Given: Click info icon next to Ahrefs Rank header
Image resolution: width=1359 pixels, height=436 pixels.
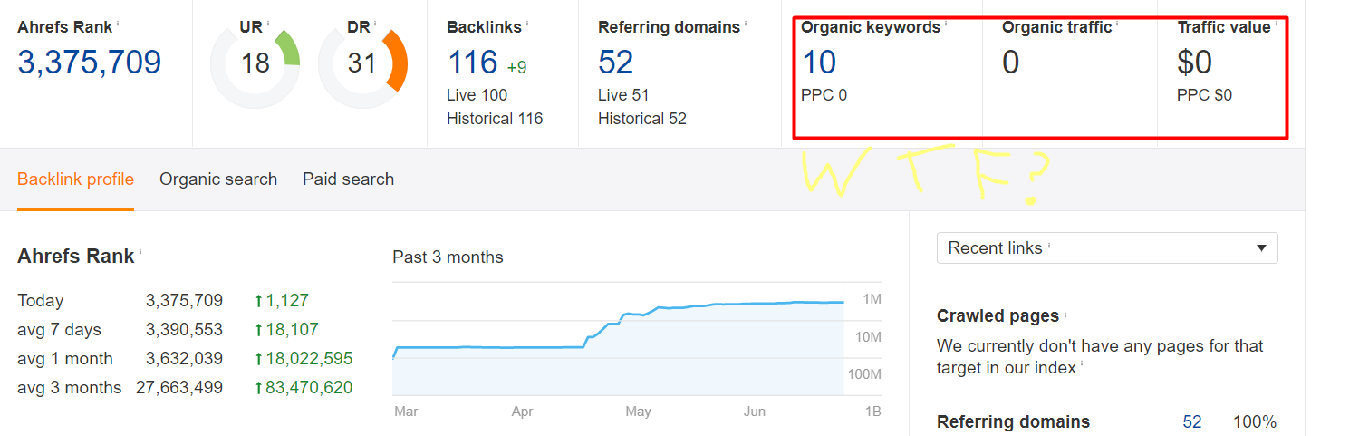Looking at the screenshot, I should 118,23.
